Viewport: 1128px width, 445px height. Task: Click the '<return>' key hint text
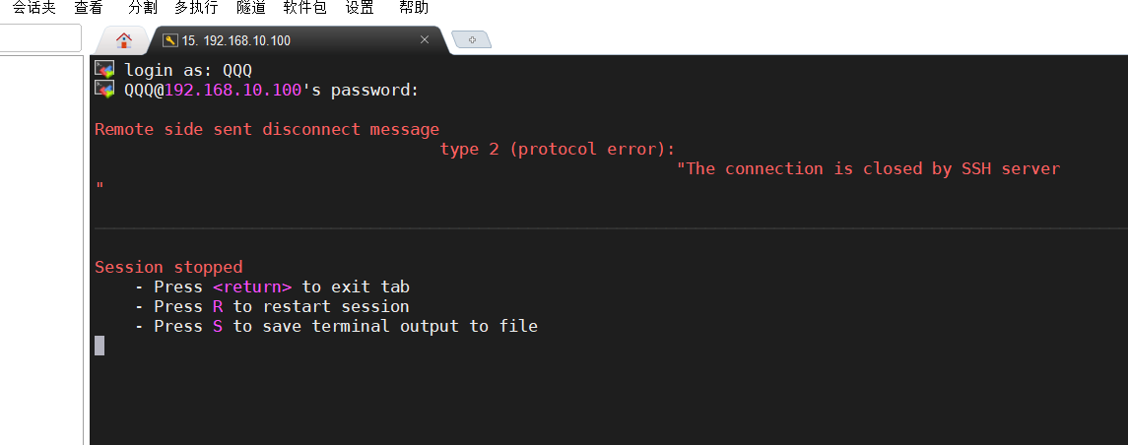(252, 287)
